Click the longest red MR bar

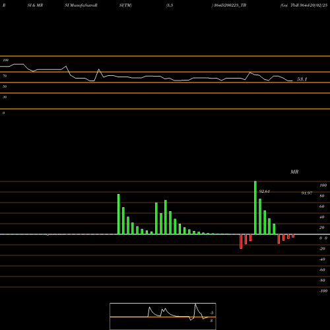[241, 242]
